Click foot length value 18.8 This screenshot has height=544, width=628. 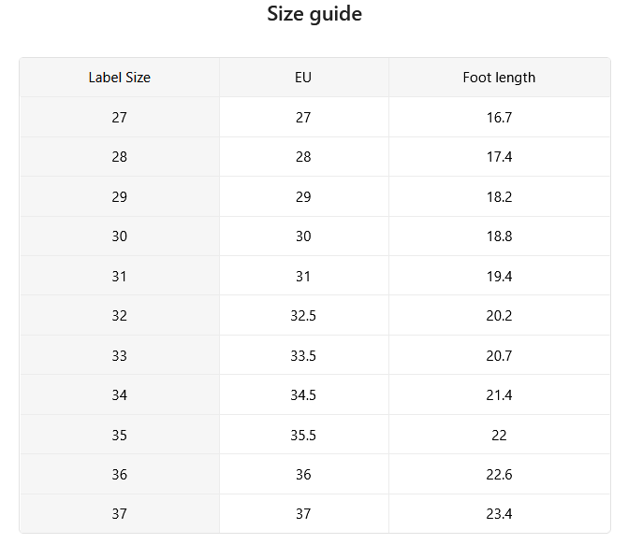499,236
